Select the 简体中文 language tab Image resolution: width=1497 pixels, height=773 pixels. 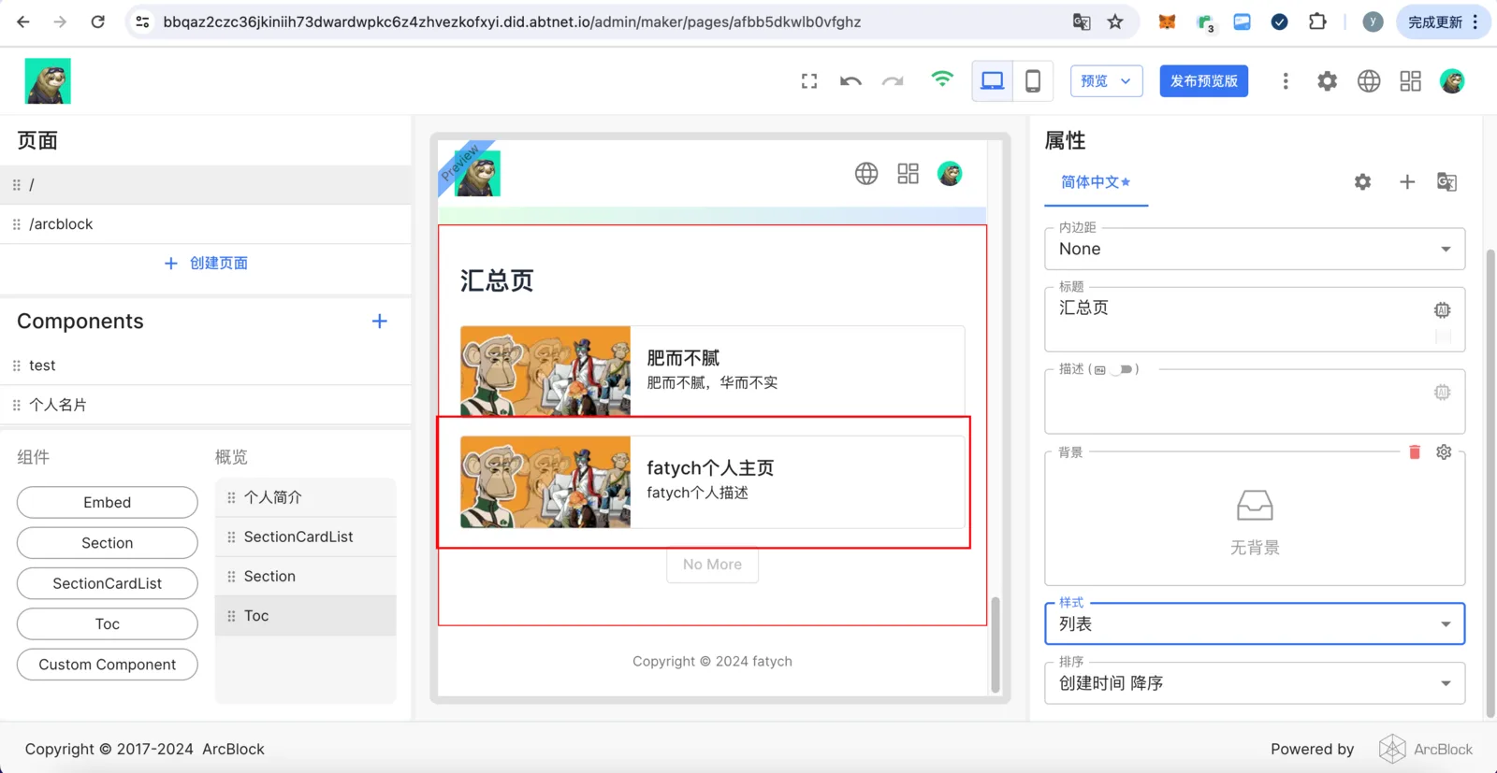click(1096, 182)
